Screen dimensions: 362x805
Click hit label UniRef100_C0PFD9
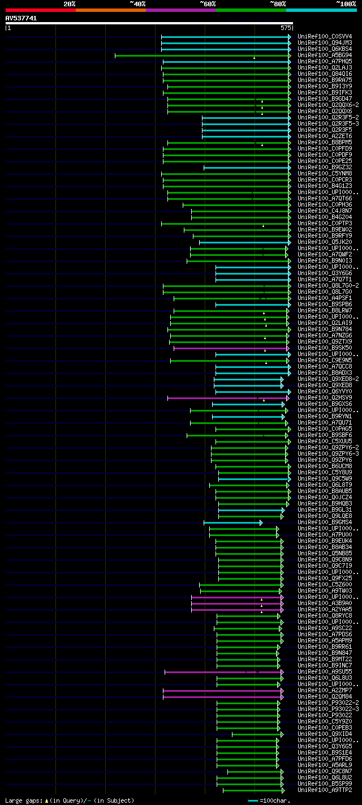326,148
